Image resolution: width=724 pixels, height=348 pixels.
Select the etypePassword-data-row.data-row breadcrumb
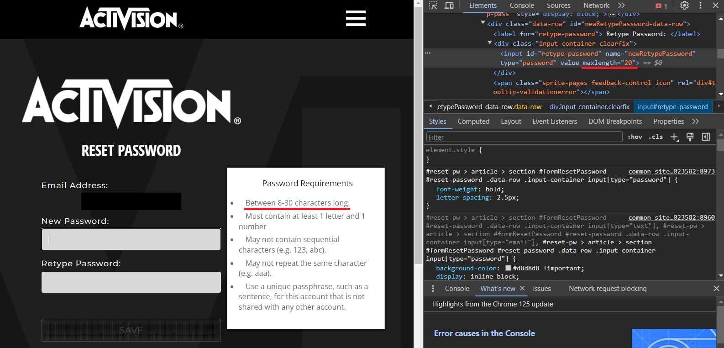click(x=489, y=106)
